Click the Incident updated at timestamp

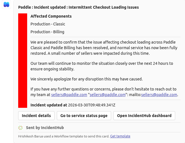click(73, 105)
